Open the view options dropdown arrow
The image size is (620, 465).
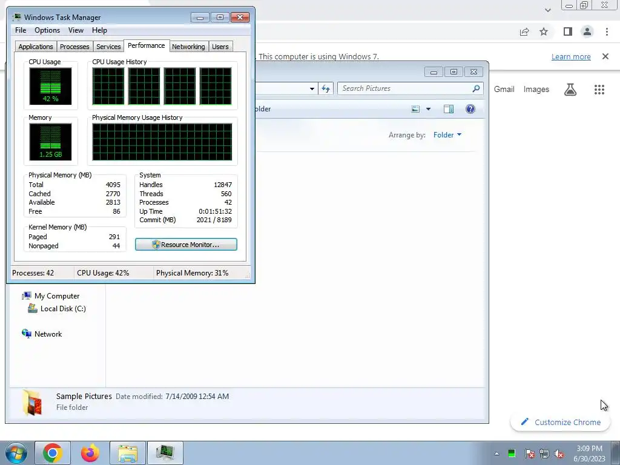click(428, 109)
